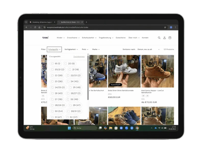Open the shop search magnifier icon
The height and width of the screenshot is (153, 204).
pos(159,38)
